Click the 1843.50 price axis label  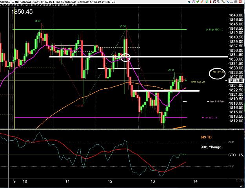click(236, 29)
